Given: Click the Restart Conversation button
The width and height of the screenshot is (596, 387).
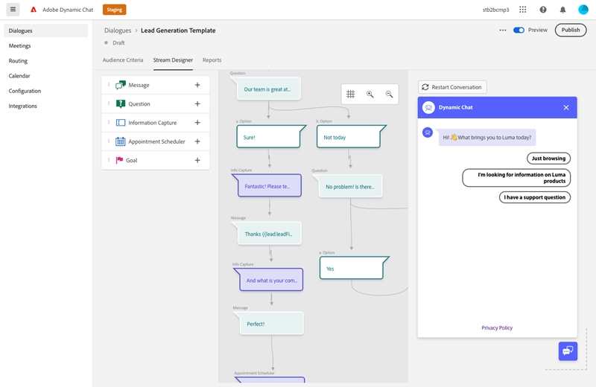Looking at the screenshot, I should click(x=452, y=87).
